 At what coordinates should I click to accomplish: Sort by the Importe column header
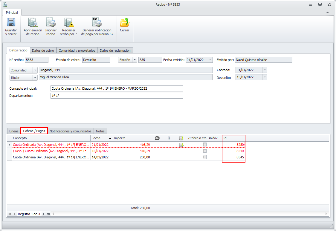point(132,138)
